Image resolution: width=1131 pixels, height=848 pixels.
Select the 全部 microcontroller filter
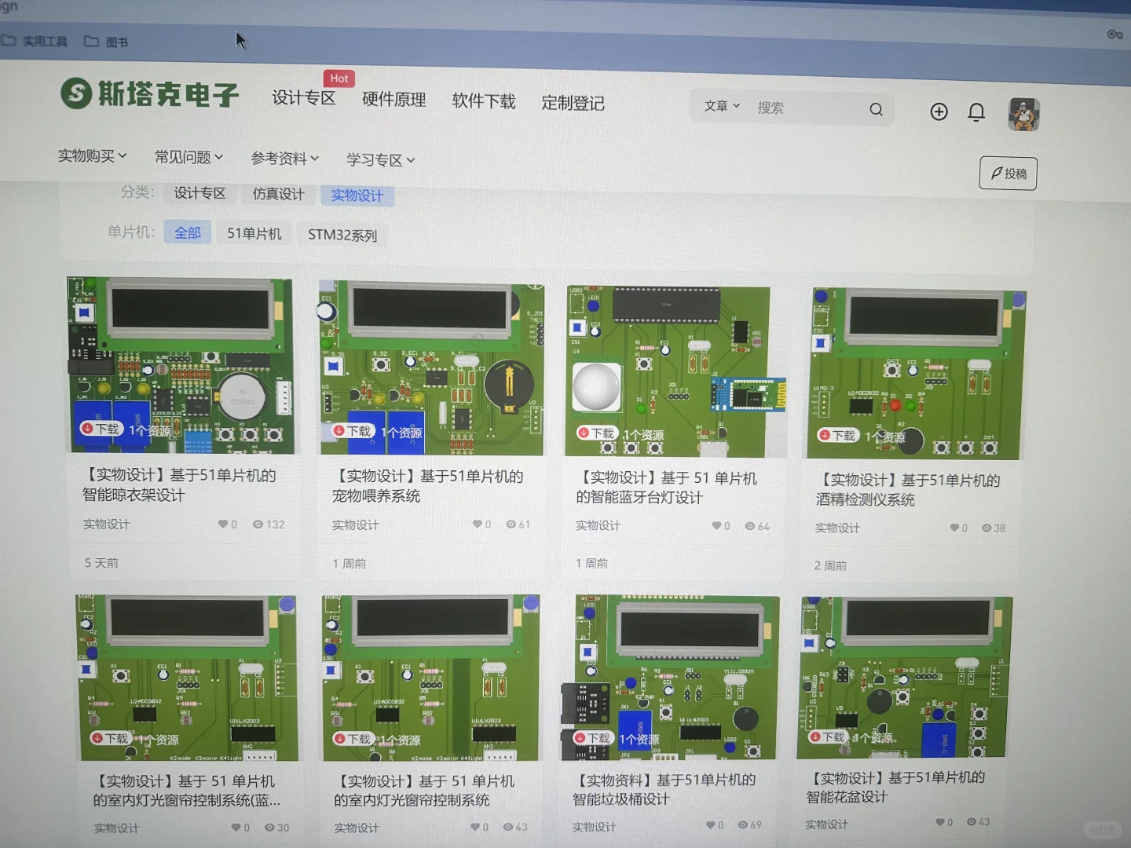point(188,232)
